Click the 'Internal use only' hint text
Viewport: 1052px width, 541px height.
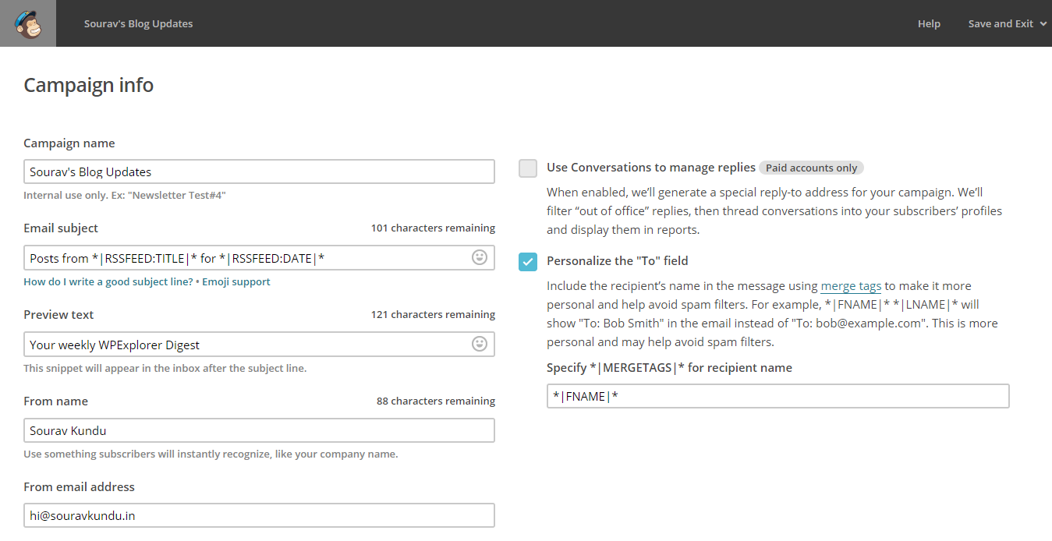[x=125, y=196]
